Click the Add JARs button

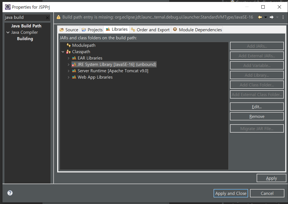(257, 46)
